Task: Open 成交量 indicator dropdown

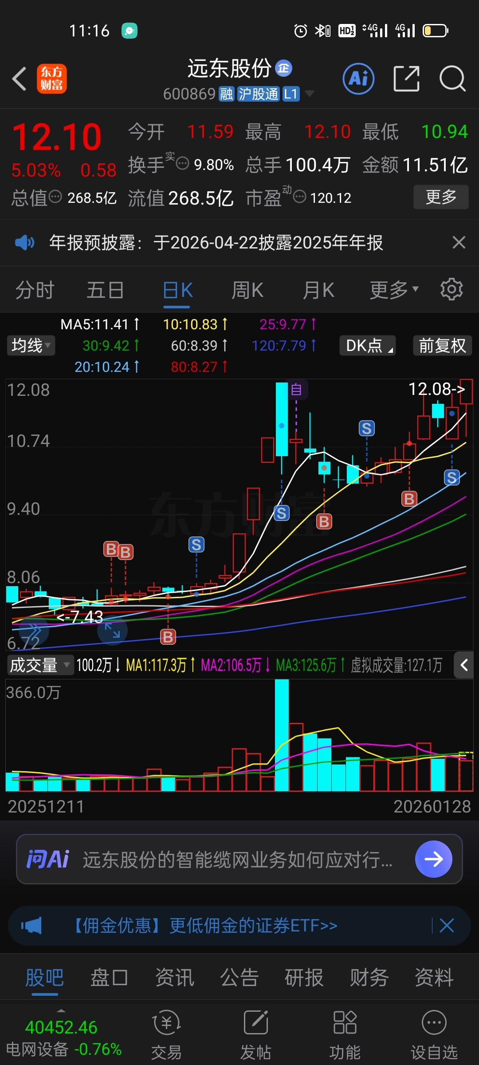Action: pos(40,665)
